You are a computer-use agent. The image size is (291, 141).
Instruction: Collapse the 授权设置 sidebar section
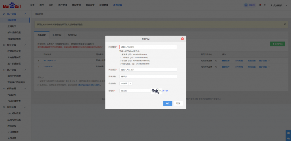coord(25,45)
